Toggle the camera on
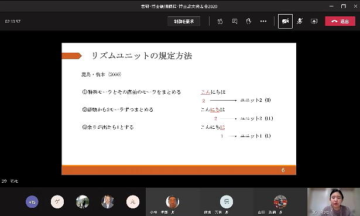The height and width of the screenshot is (216, 360). click(x=285, y=21)
